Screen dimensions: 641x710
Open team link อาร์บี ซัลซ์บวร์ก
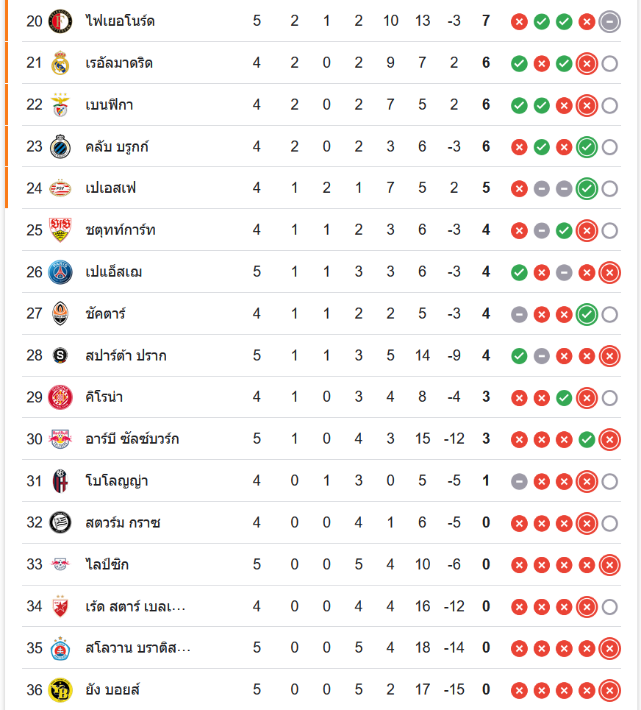click(x=132, y=439)
